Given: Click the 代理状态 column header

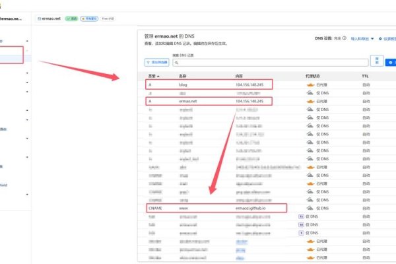Looking at the screenshot, I should click(313, 76).
